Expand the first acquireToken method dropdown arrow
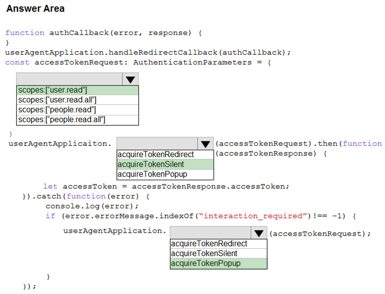Viewport: 385px width, 294px height. (x=205, y=144)
